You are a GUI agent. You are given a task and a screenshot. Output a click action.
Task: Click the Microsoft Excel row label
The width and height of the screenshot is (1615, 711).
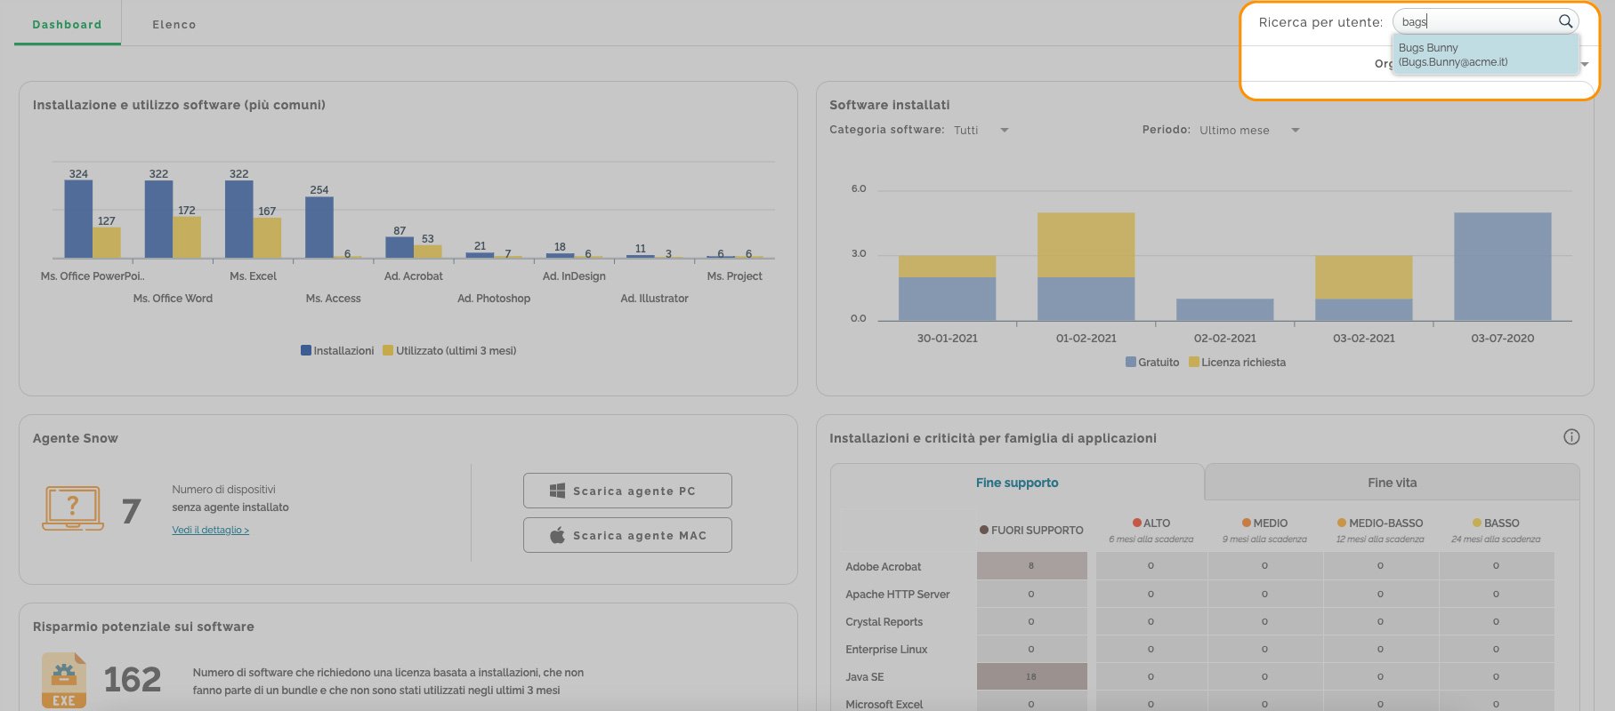coord(884,705)
